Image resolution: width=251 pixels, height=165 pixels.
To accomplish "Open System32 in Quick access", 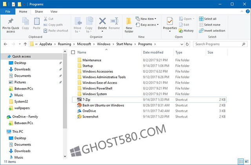I will coord(21,102).
